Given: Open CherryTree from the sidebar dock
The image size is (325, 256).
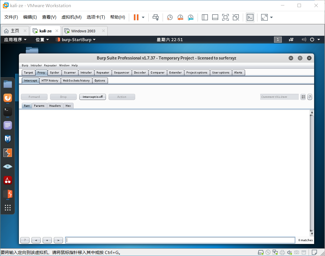Looking at the screenshot, I should [x=7, y=180].
